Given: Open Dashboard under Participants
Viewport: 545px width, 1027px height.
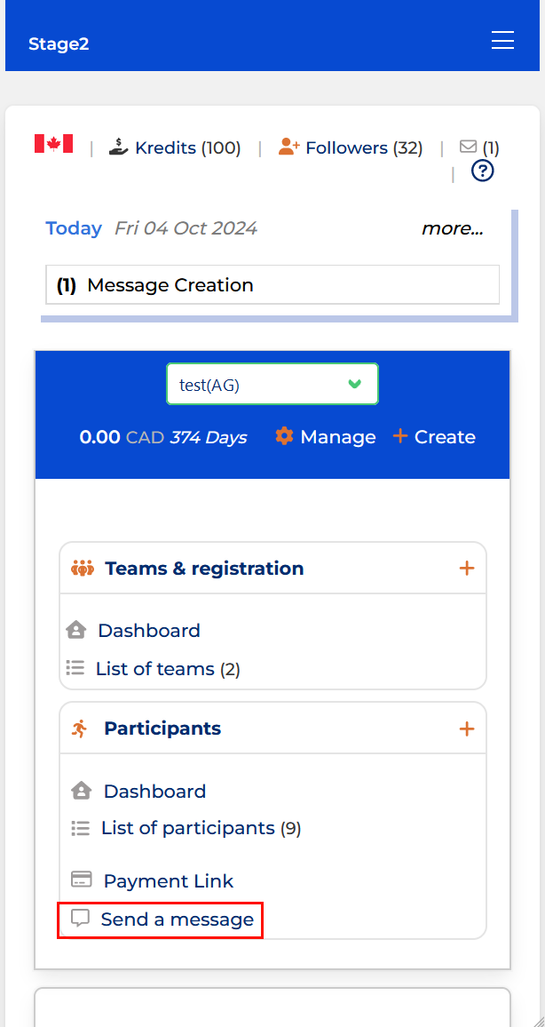Looking at the screenshot, I should pos(154,791).
